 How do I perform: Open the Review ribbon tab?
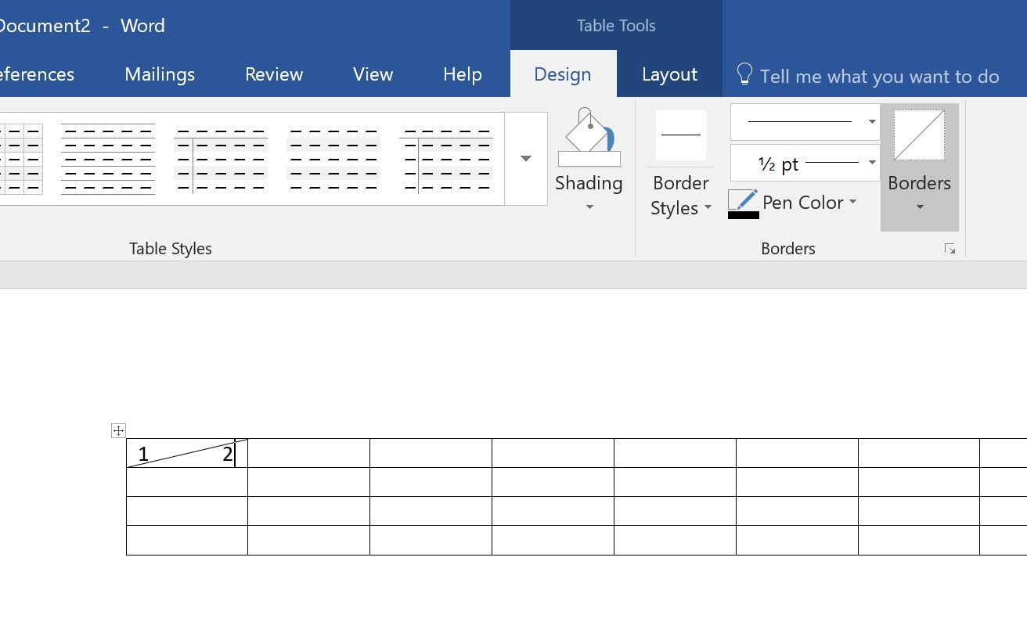273,74
